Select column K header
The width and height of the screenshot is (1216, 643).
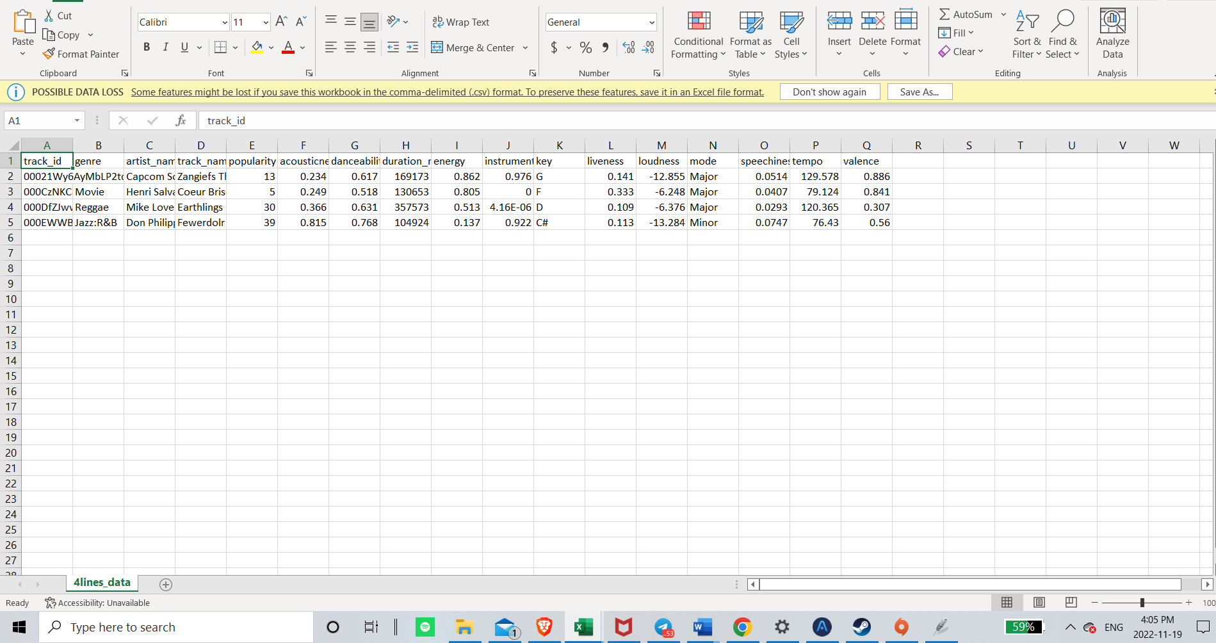[x=559, y=145]
